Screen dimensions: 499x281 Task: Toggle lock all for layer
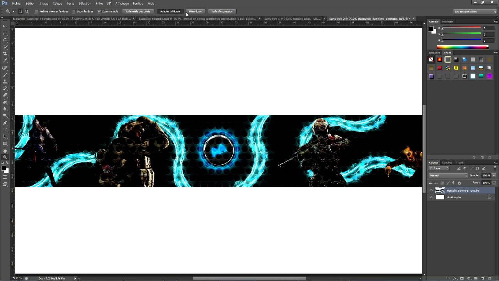coord(459,183)
